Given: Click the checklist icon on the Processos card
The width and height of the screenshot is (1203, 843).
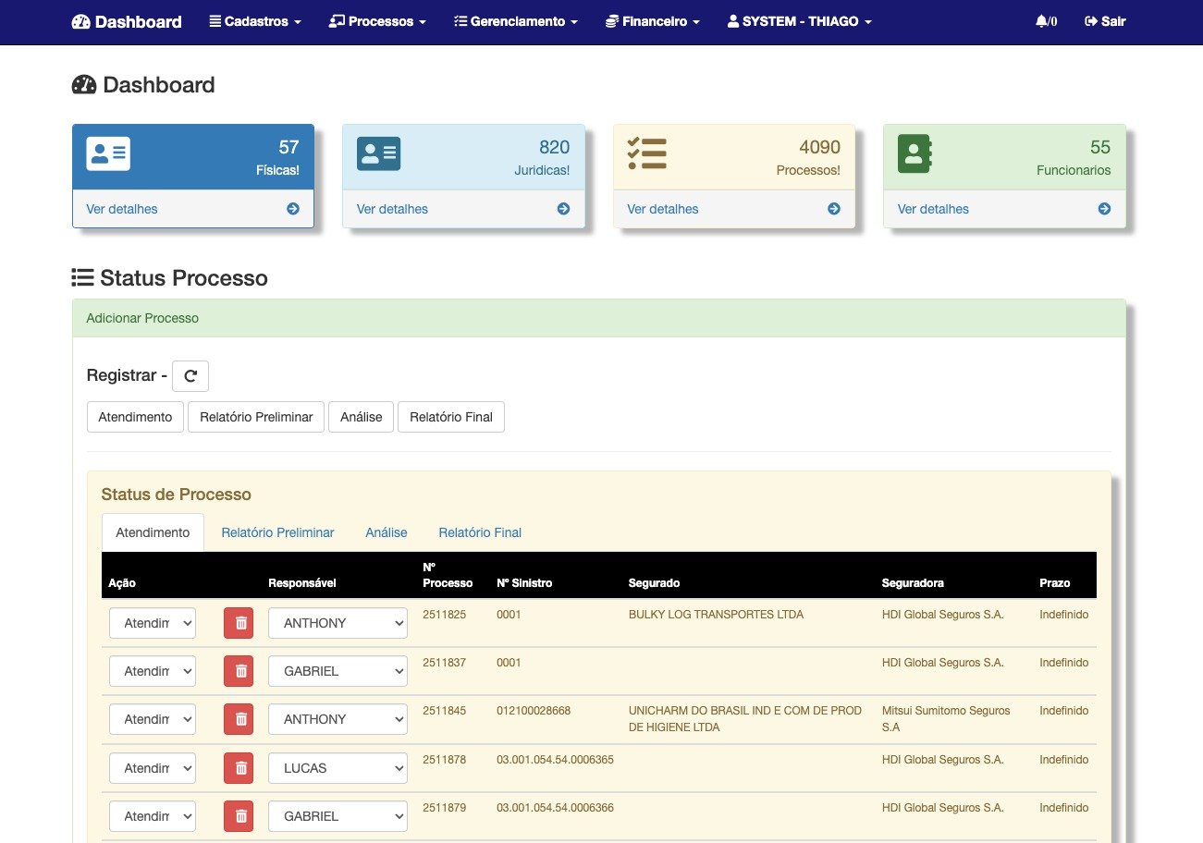Looking at the screenshot, I should pyautogui.click(x=647, y=153).
